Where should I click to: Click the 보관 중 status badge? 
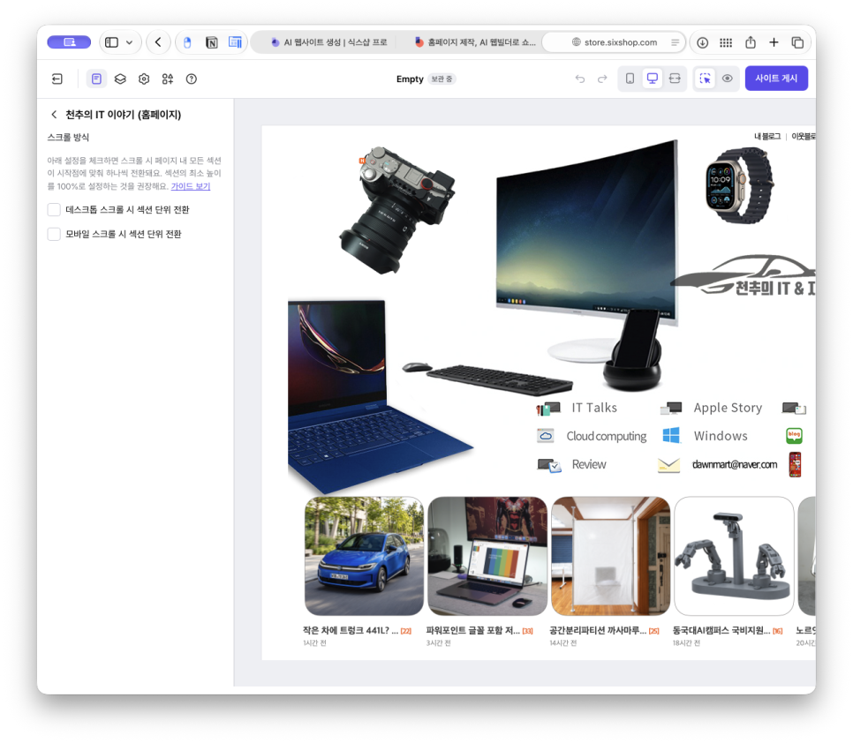coord(442,79)
